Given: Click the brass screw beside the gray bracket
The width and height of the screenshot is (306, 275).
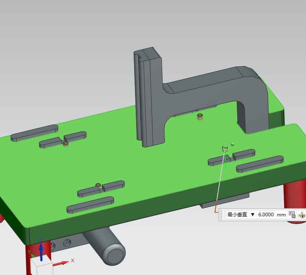Looking at the screenshot, I should 200,117.
